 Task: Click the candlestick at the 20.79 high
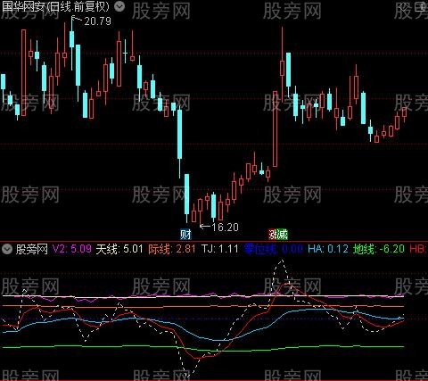(x=71, y=39)
